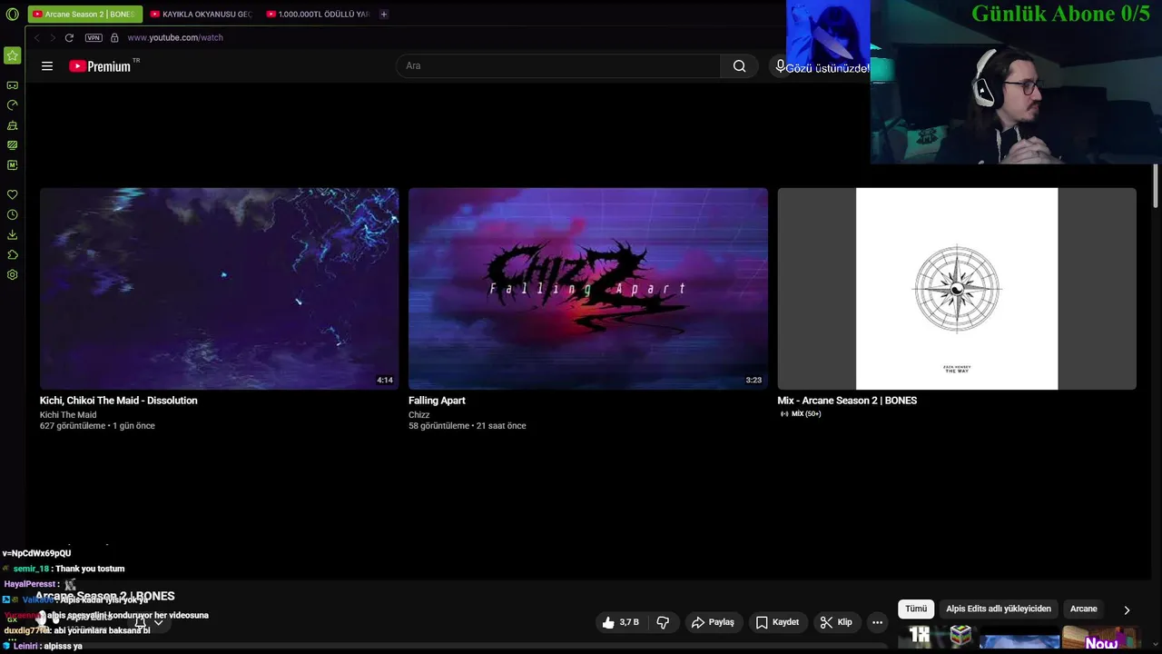Open more actions three-dot menu
This screenshot has height=654, width=1162.
click(x=877, y=622)
